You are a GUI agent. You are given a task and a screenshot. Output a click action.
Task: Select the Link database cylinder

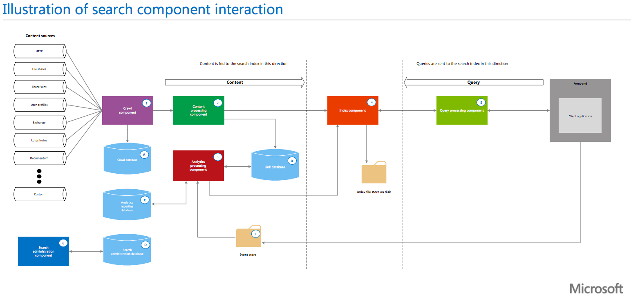(275, 165)
